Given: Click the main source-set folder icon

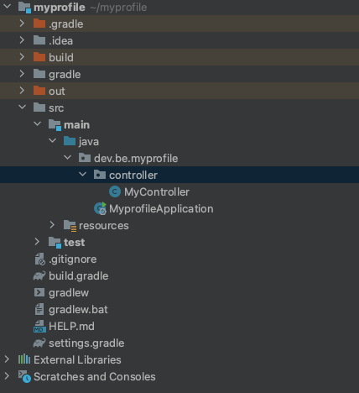Looking at the screenshot, I should point(55,125).
